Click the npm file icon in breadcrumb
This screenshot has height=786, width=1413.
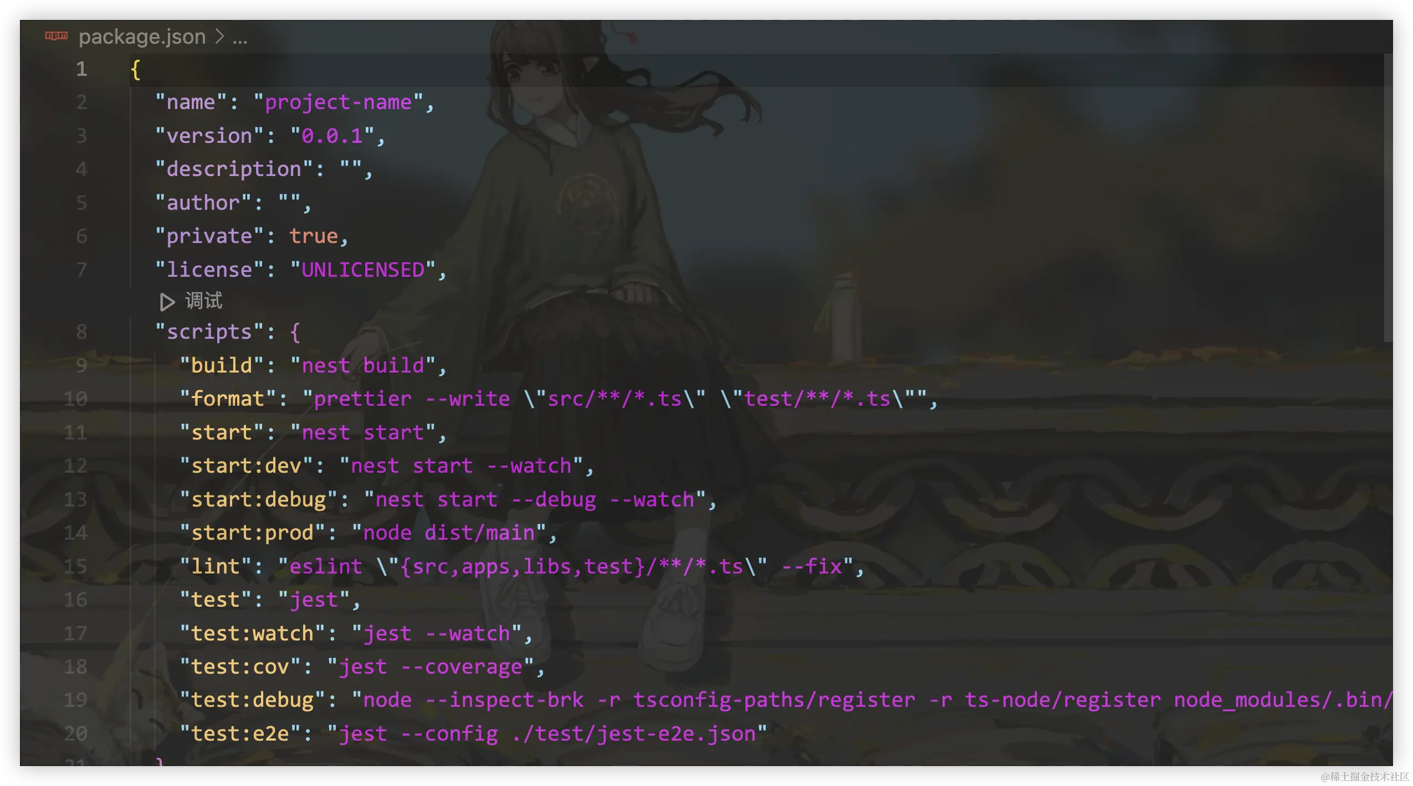(56, 36)
